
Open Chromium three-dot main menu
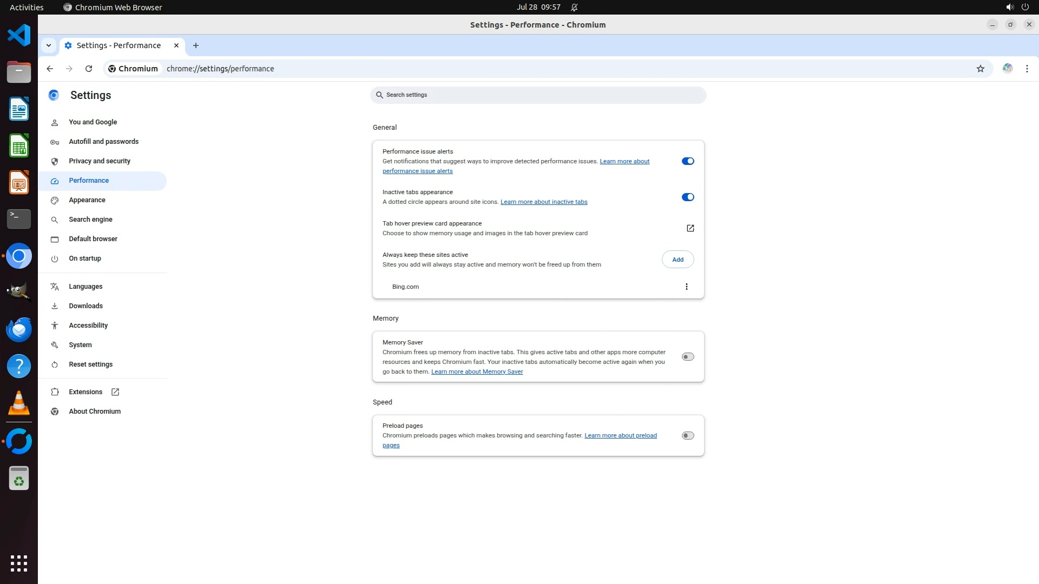[1027, 69]
